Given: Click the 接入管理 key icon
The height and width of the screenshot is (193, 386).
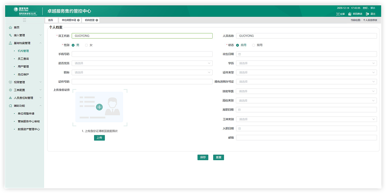Looking at the screenshot, I should [11, 35].
